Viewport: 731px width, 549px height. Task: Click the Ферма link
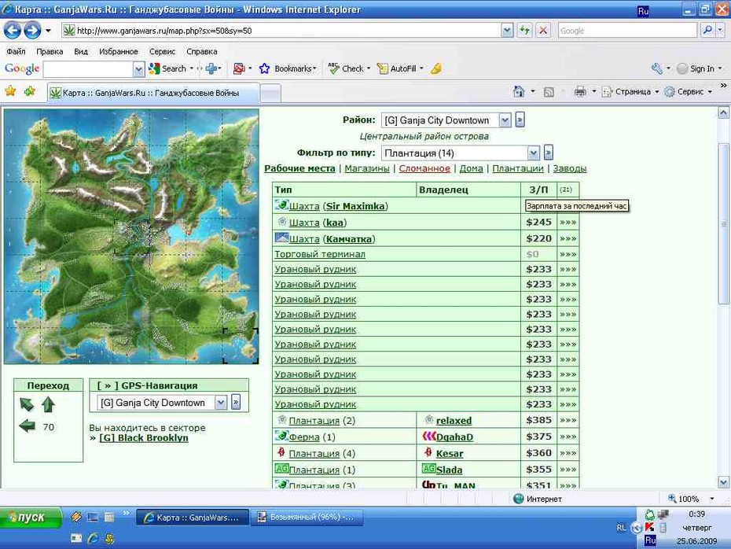coord(304,437)
